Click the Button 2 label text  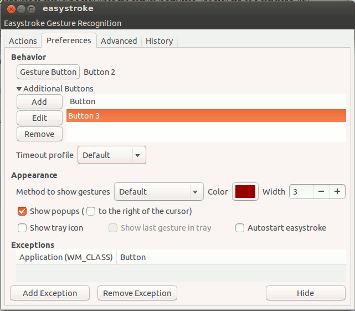99,72
